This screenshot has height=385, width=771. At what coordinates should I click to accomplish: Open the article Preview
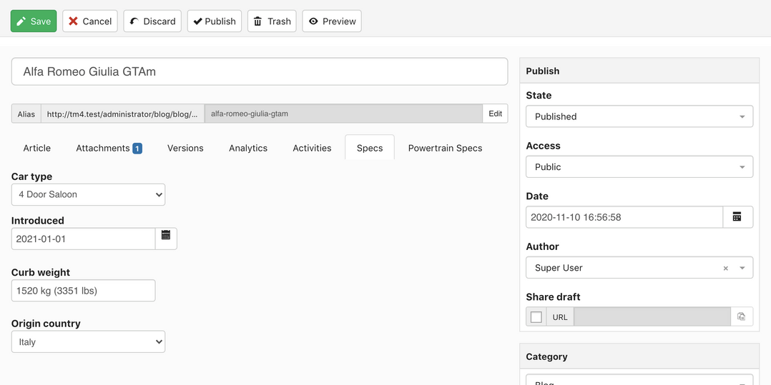click(x=332, y=21)
